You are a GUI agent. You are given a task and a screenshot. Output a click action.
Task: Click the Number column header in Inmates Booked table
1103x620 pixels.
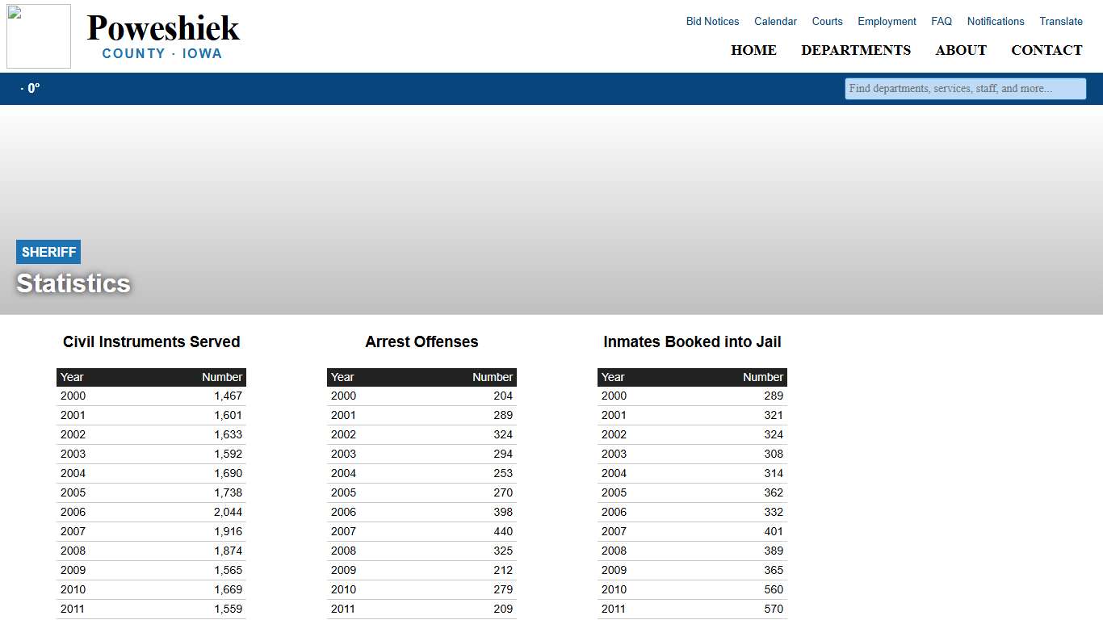click(762, 377)
